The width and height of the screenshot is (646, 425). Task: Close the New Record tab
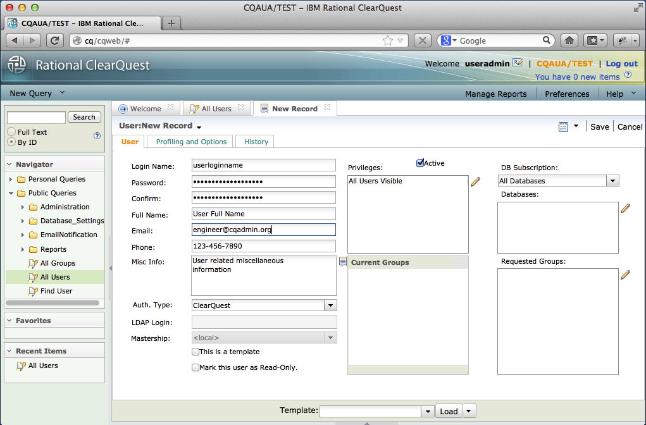(x=327, y=108)
